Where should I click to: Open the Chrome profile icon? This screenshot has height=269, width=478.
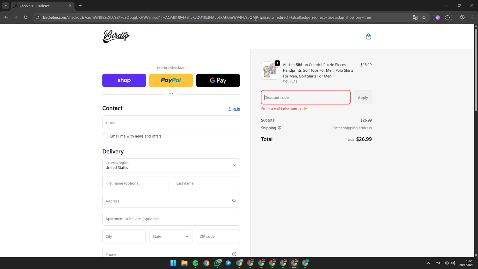(x=462, y=18)
